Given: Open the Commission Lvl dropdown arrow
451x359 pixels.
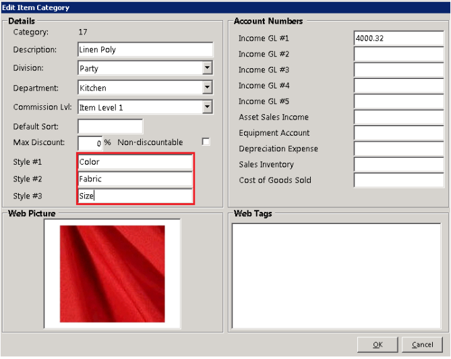Looking at the screenshot, I should click(207, 107).
